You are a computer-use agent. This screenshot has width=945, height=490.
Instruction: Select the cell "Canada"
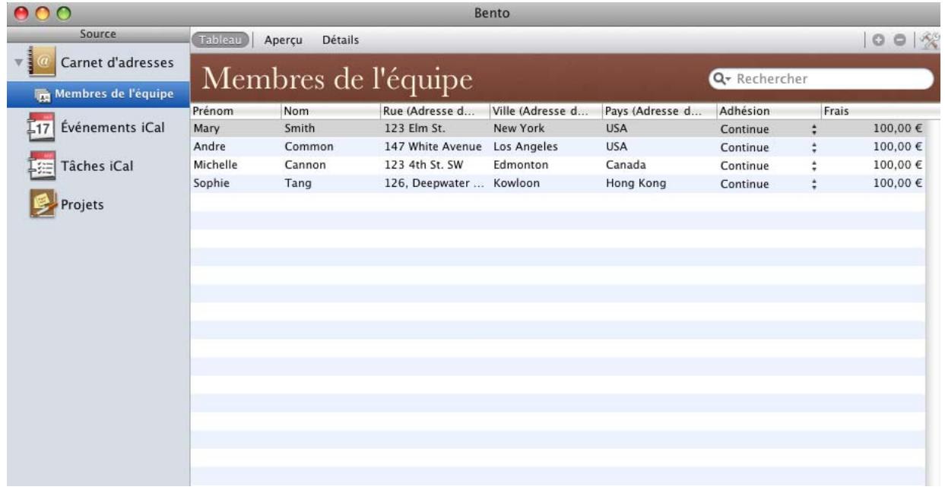pos(658,166)
